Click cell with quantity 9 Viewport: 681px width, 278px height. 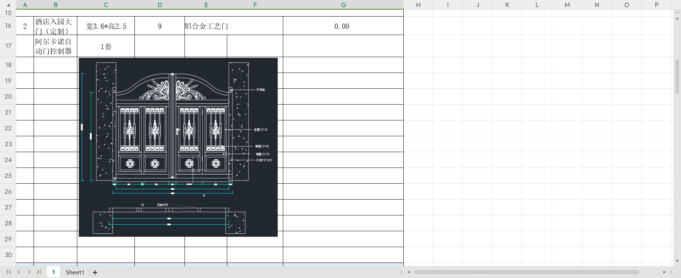160,26
